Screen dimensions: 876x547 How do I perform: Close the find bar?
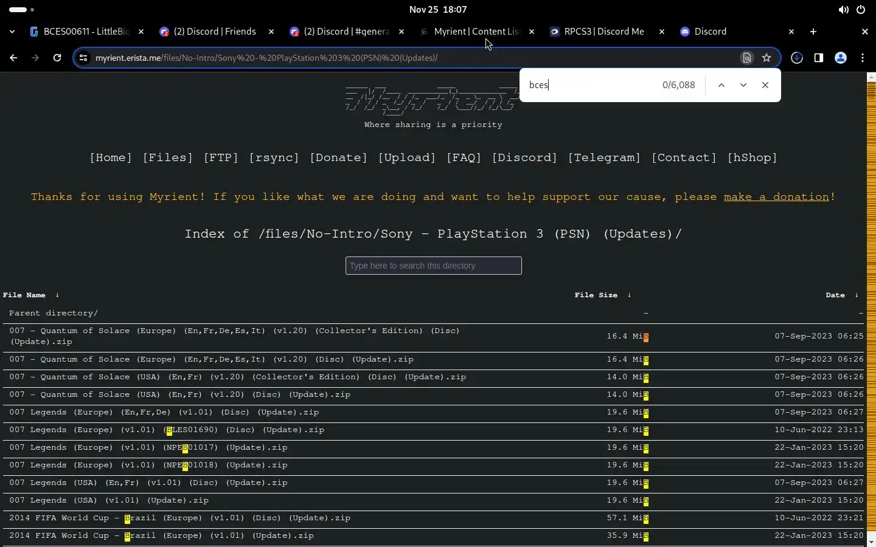tap(765, 85)
